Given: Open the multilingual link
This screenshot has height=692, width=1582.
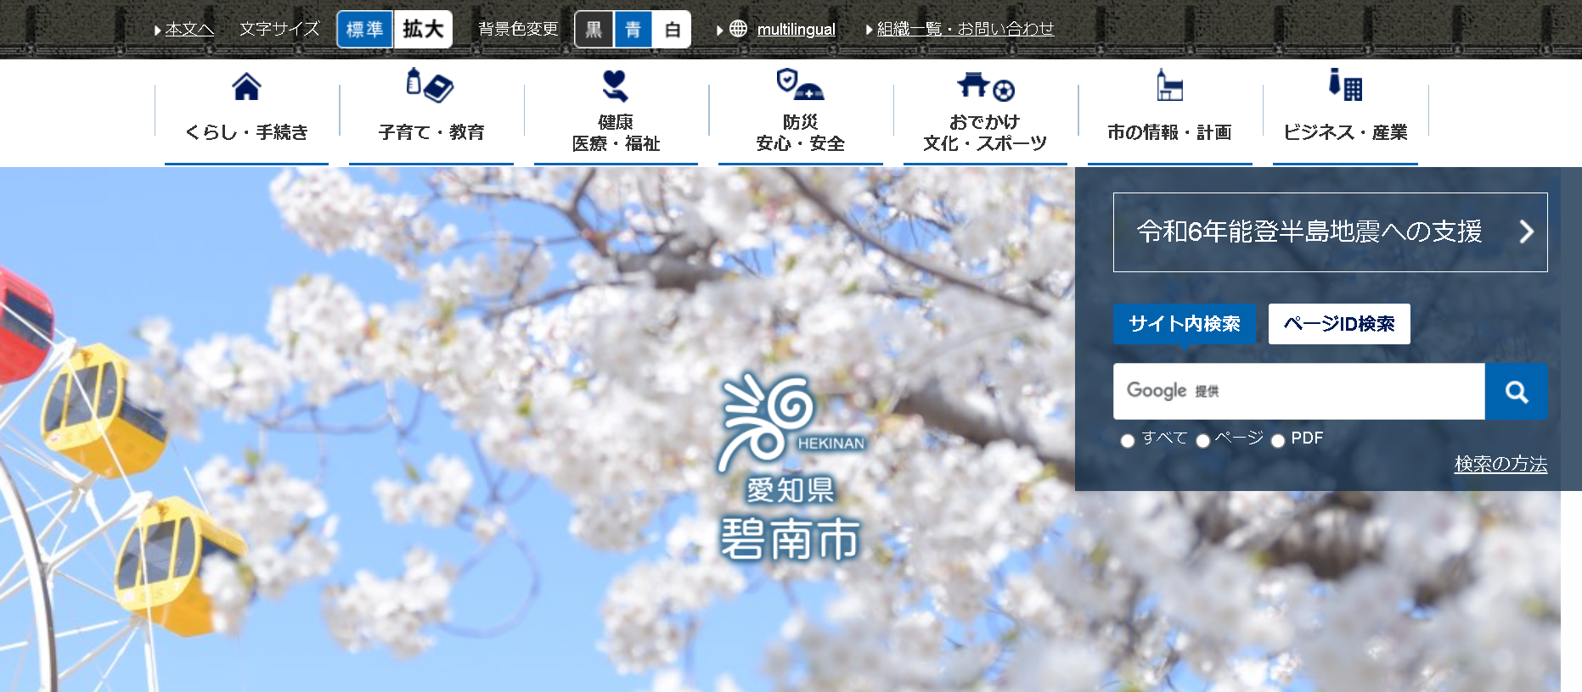Looking at the screenshot, I should [797, 30].
